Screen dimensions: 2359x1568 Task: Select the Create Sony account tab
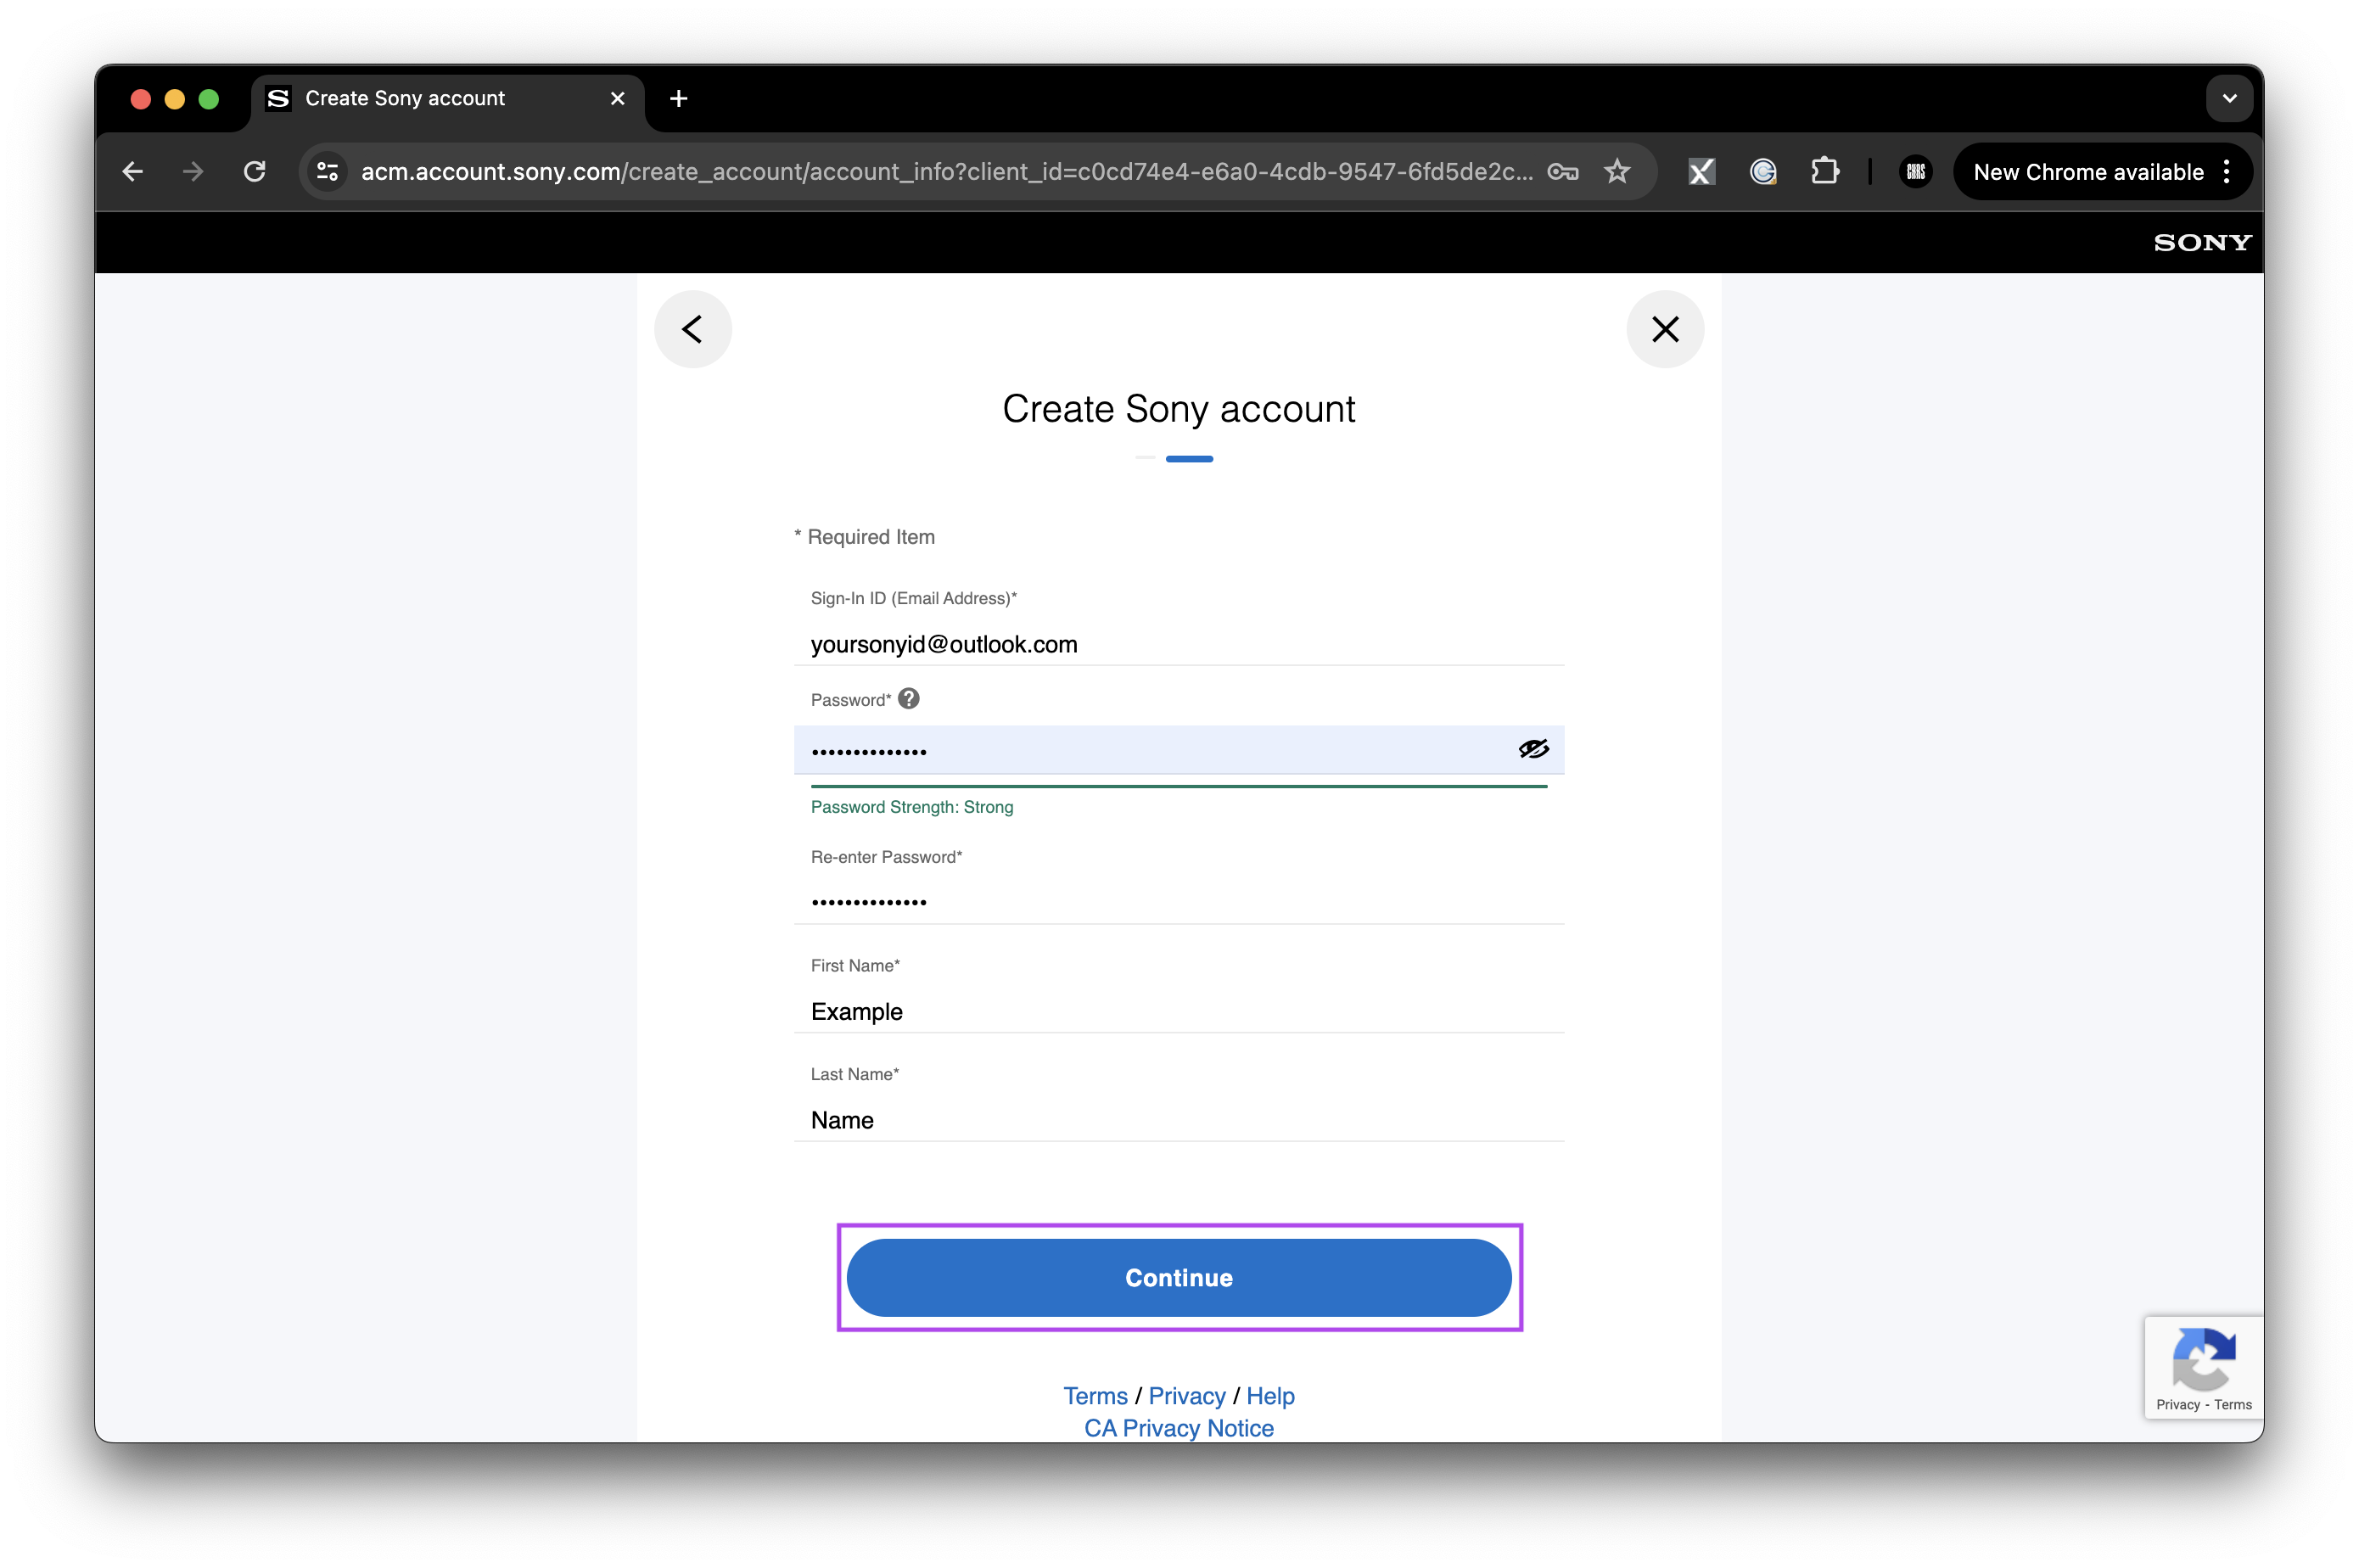[404, 97]
